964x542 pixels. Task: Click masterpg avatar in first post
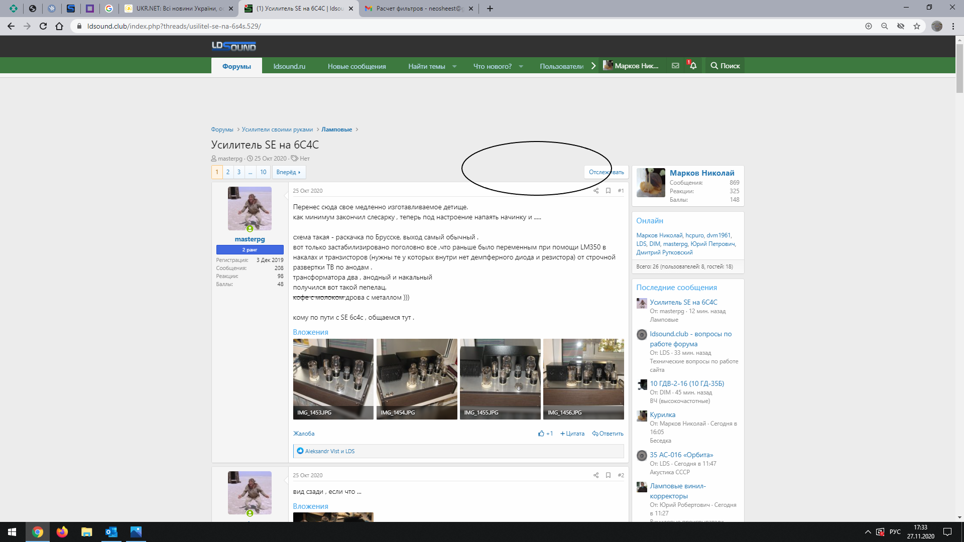click(x=250, y=209)
